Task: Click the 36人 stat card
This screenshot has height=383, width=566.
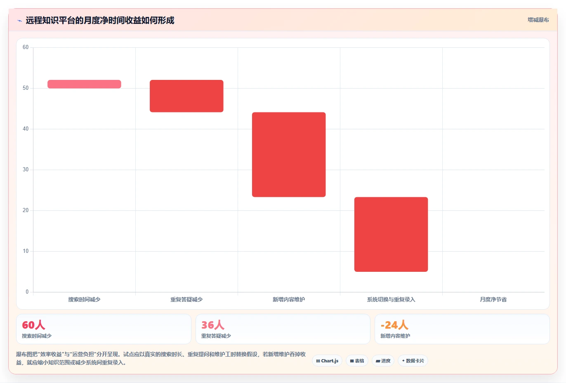Action: tap(283, 329)
